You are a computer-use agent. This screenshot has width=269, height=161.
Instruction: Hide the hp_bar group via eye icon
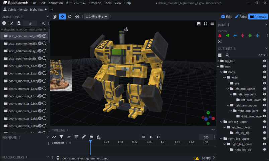(x=264, y=61)
